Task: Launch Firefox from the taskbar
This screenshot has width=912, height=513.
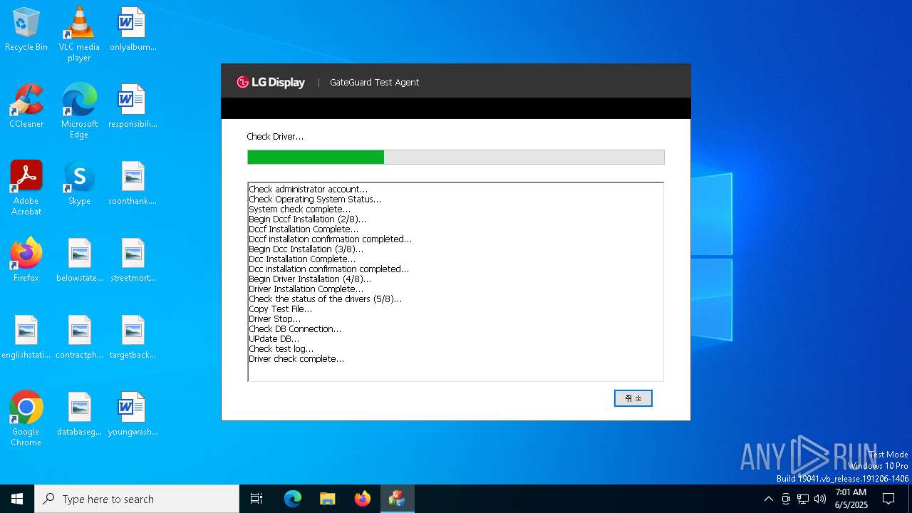Action: tap(363, 499)
